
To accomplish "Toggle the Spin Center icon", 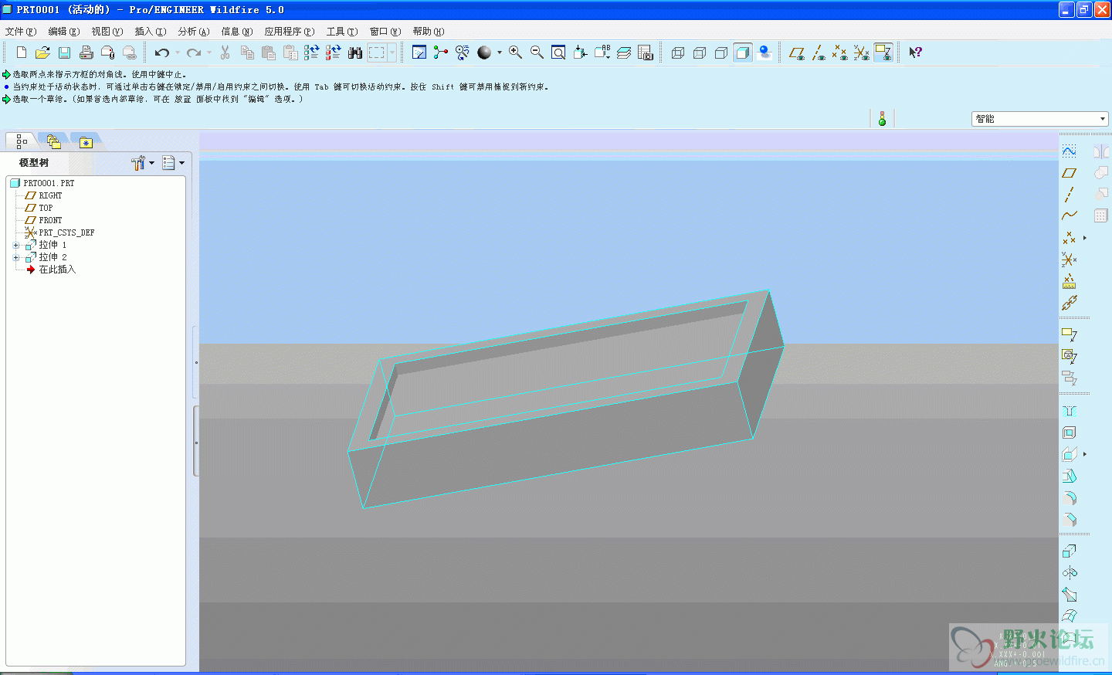I will pos(441,53).
